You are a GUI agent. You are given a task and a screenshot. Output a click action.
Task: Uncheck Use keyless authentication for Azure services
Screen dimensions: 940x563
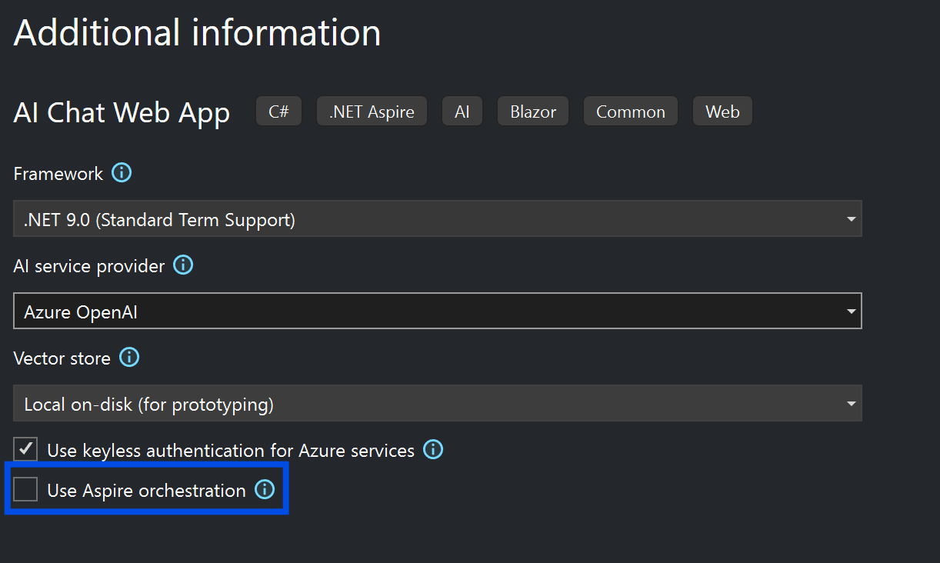click(x=25, y=449)
